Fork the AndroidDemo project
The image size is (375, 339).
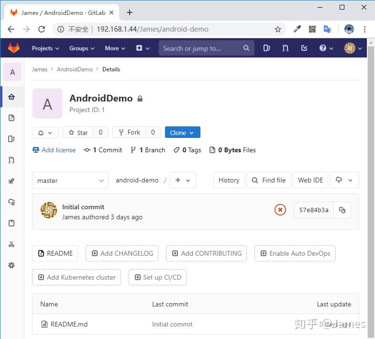pyautogui.click(x=129, y=132)
